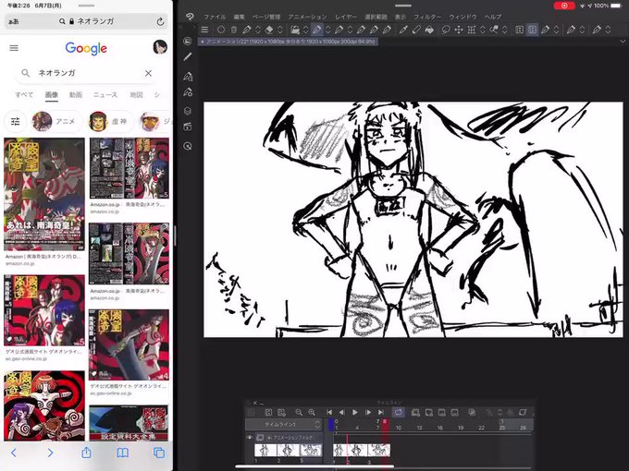This screenshot has width=629, height=471.
Task: Step to the previous frame
Action: (x=341, y=412)
